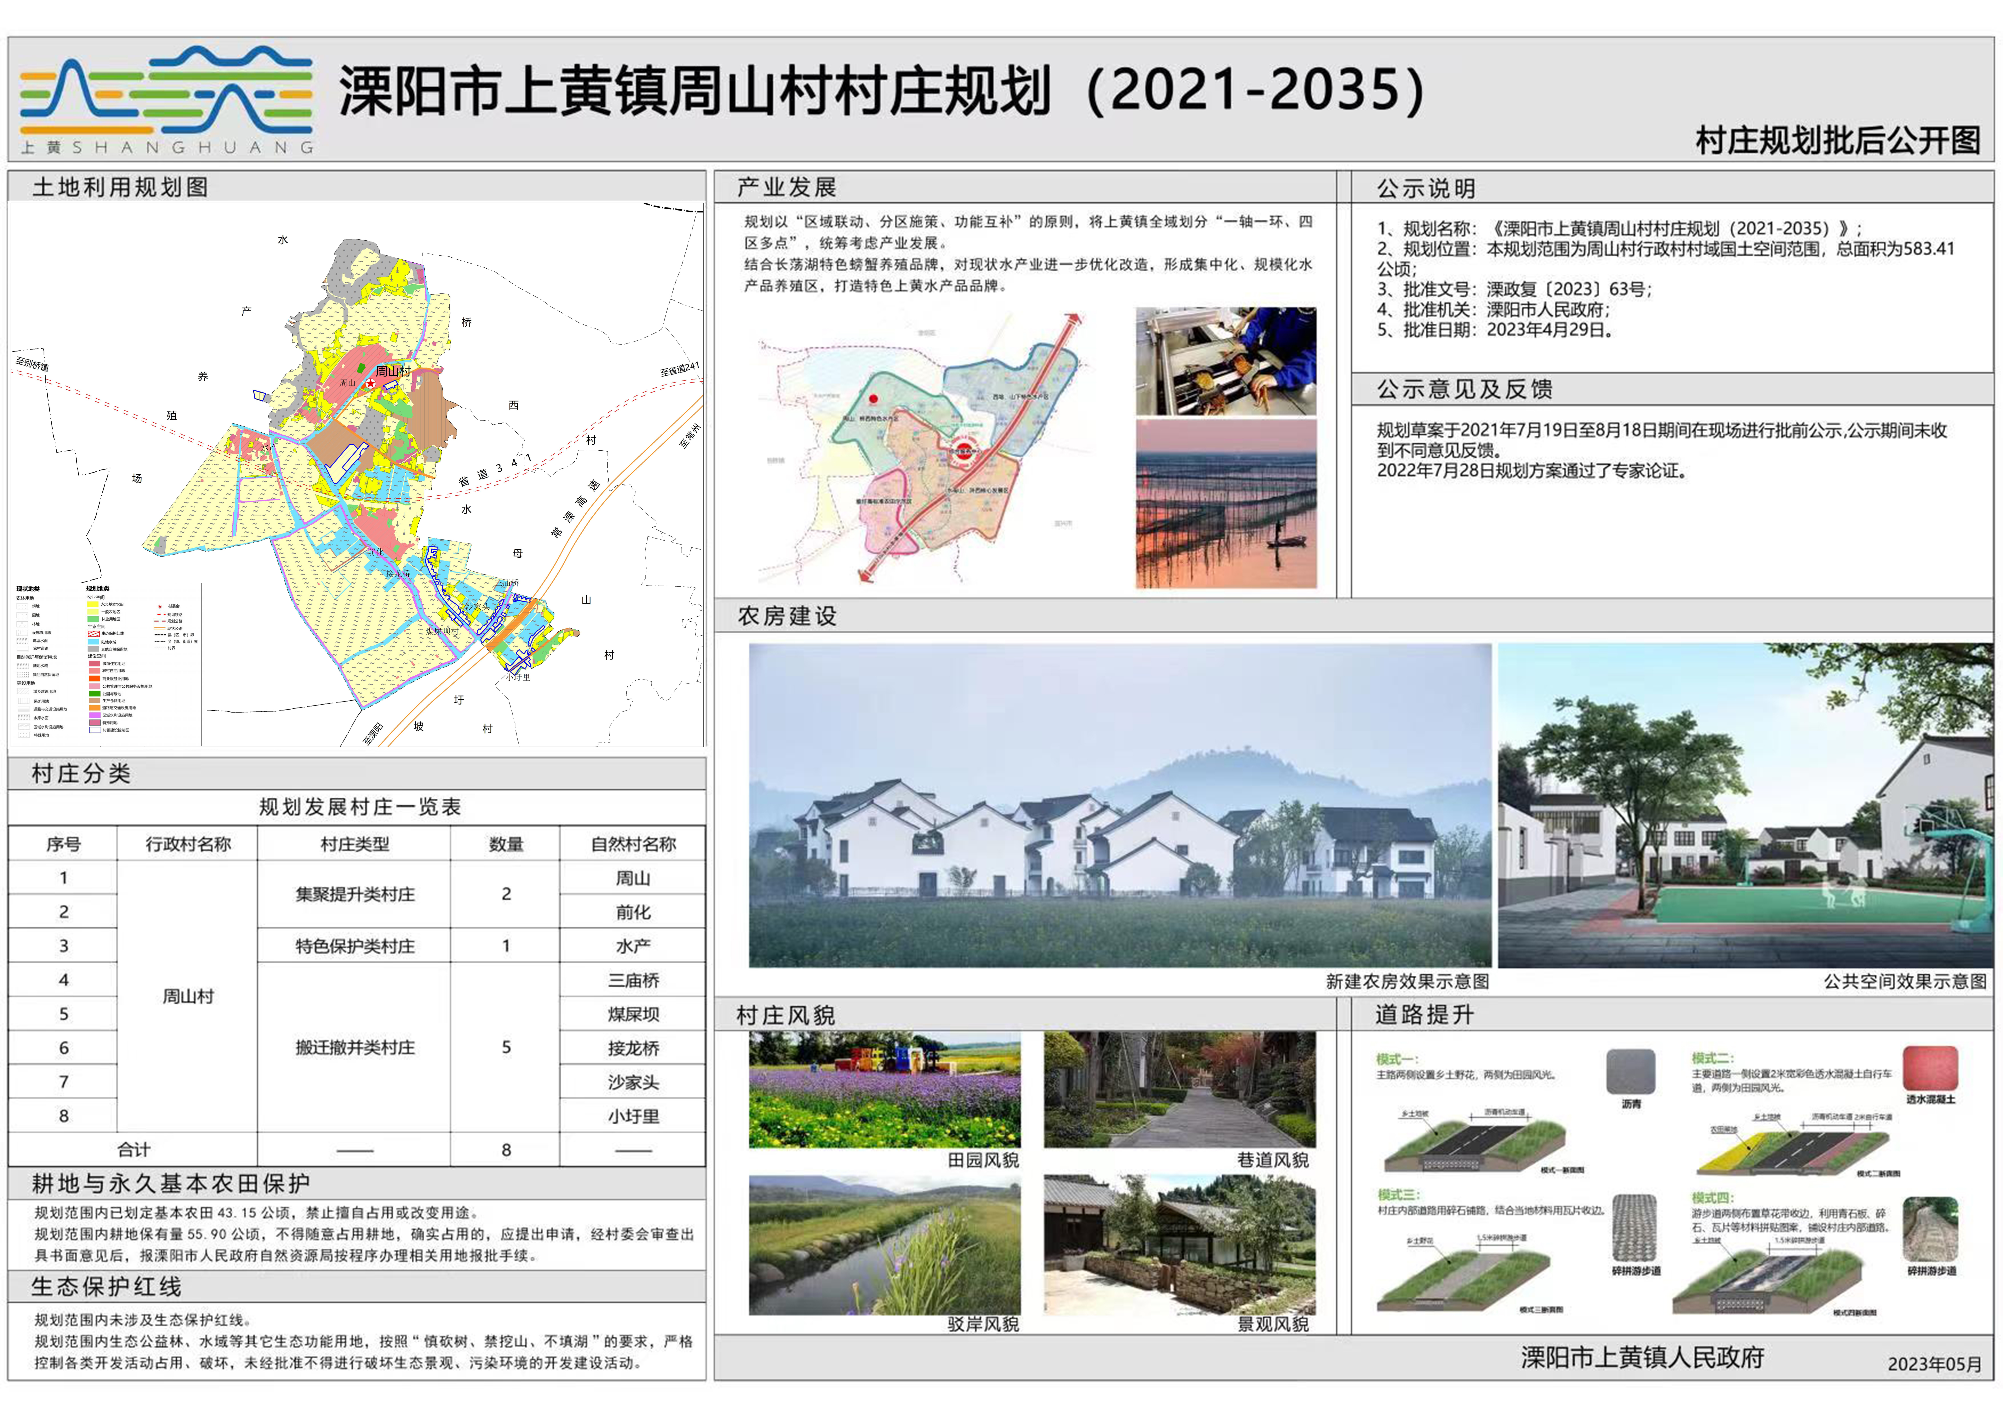This screenshot has width=2003, height=1416.
Task: Click the caption 新建农房效果示意图
Action: [1407, 982]
